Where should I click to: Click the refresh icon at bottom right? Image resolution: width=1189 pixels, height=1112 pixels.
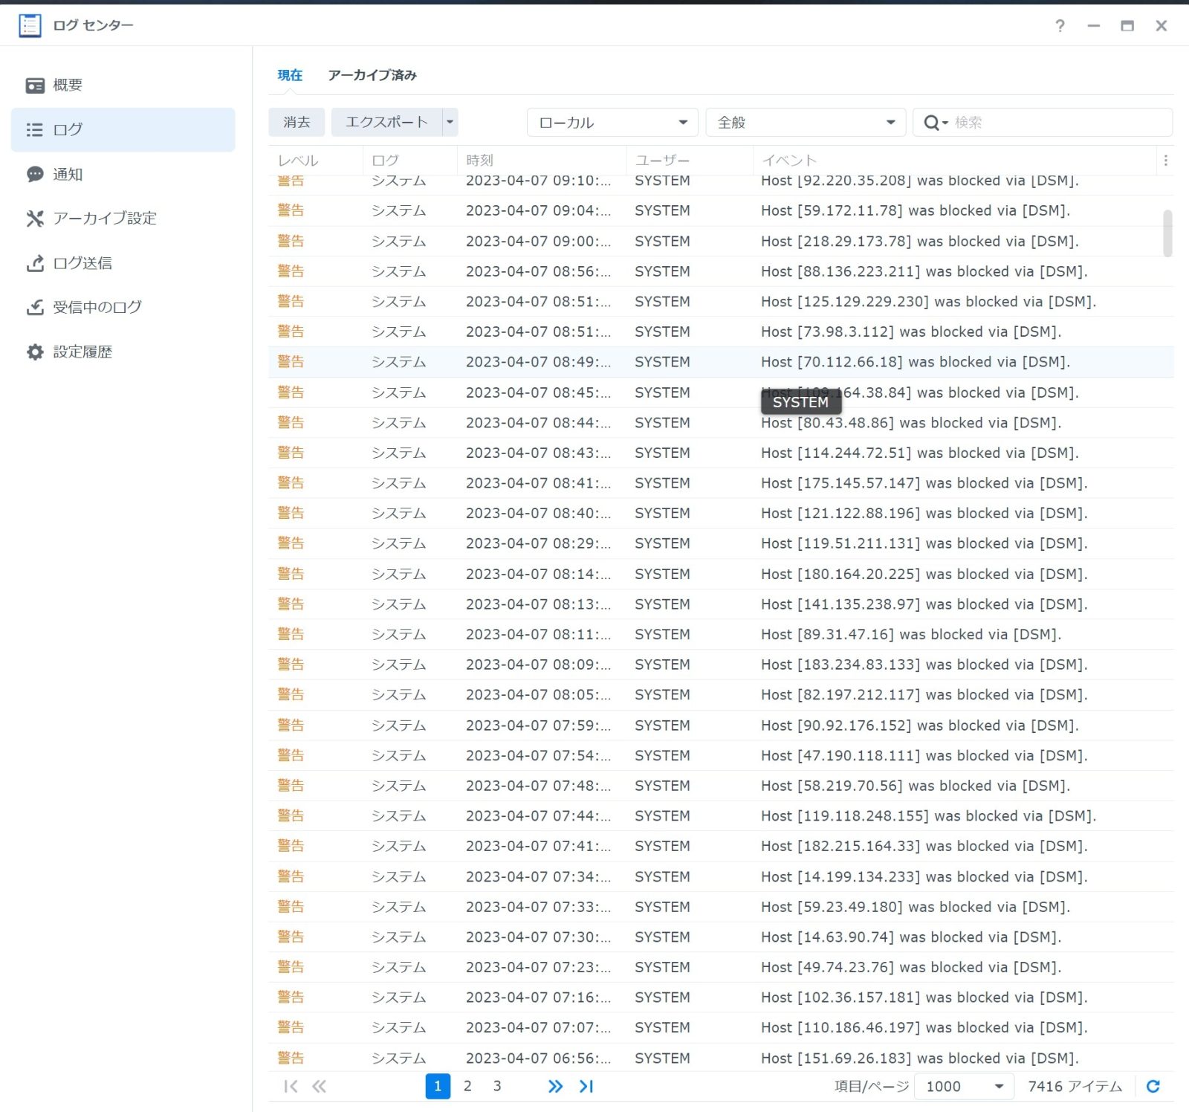point(1153,1086)
